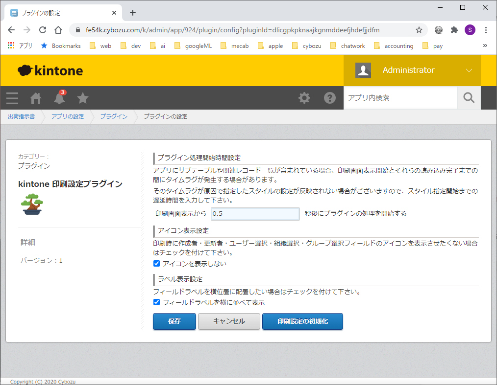Screen dimensions: 497x385
Task: Open the Chrome profile avatar S
Action: pyautogui.click(x=470, y=30)
